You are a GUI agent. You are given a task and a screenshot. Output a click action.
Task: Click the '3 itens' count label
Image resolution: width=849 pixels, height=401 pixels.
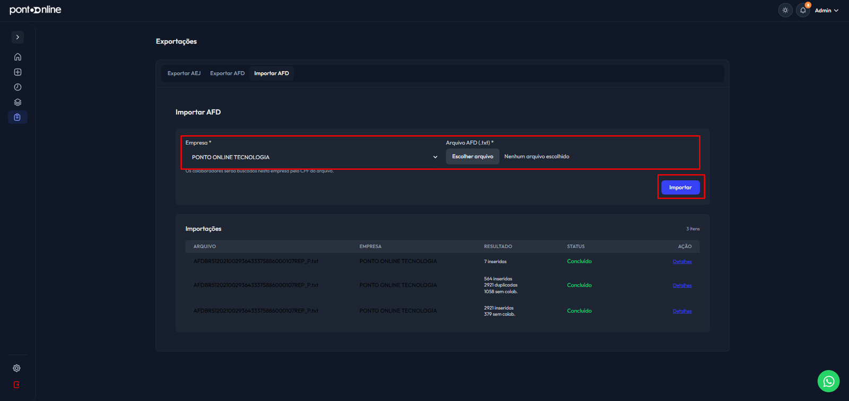pyautogui.click(x=692, y=229)
